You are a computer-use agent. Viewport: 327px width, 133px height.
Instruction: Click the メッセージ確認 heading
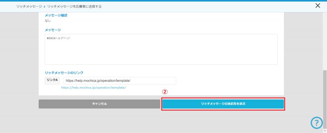click(x=56, y=15)
